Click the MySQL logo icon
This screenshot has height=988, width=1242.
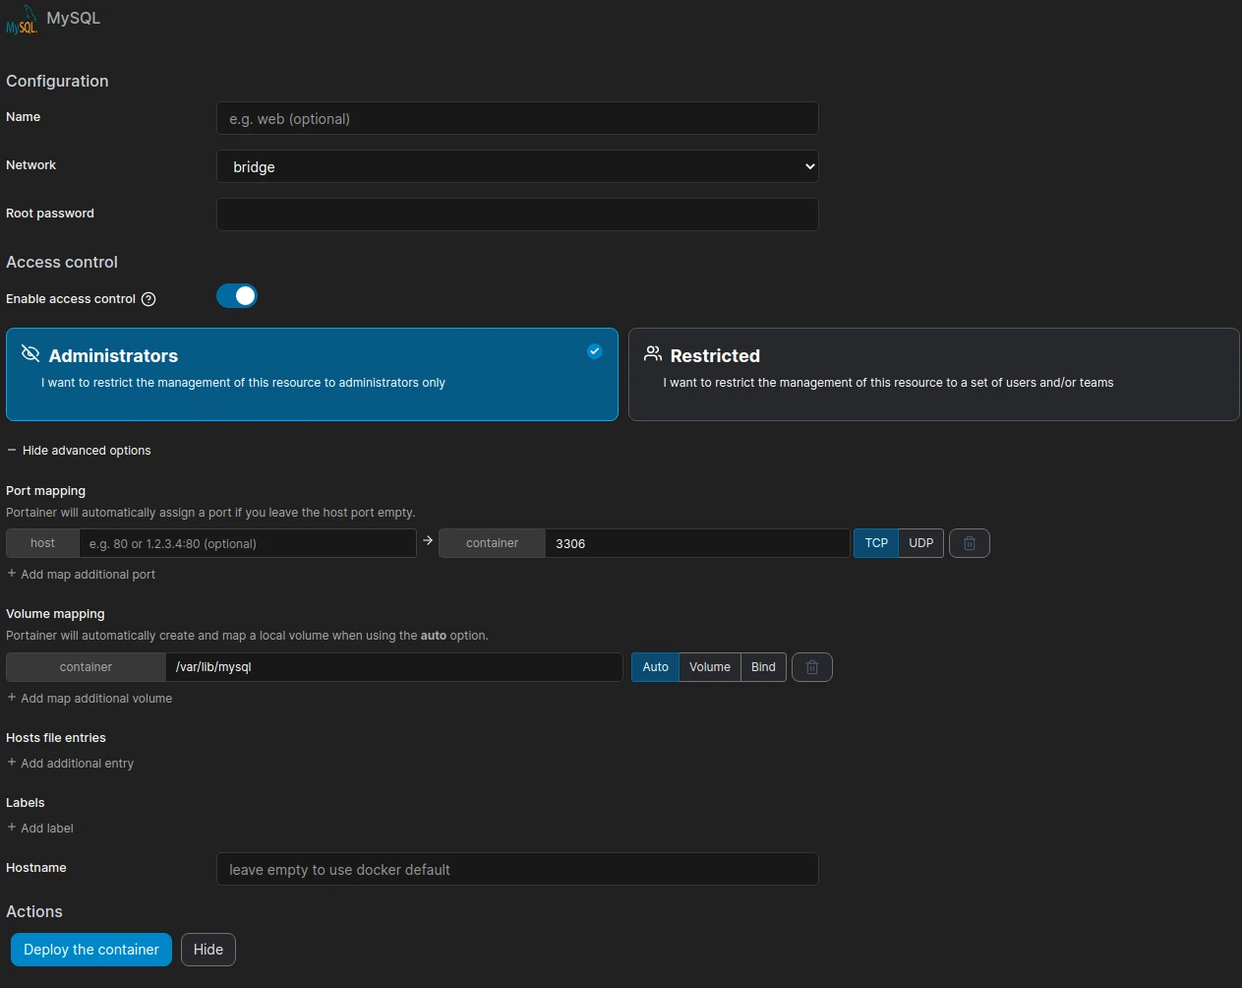point(21,21)
